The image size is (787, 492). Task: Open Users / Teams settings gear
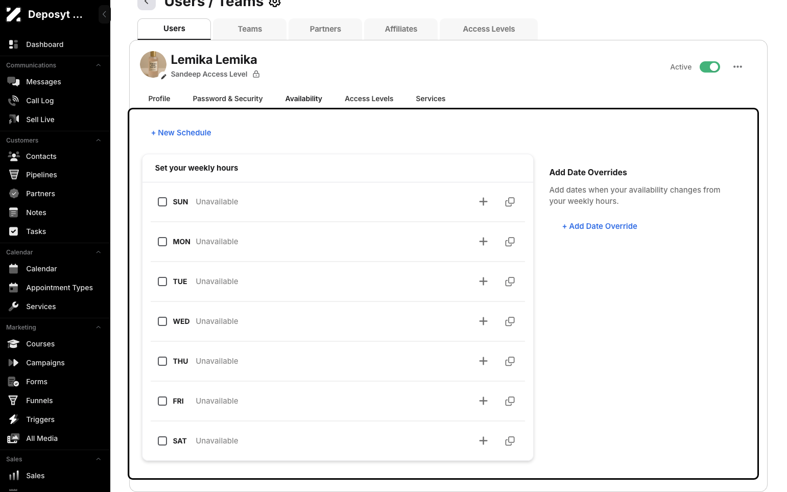pyautogui.click(x=275, y=3)
